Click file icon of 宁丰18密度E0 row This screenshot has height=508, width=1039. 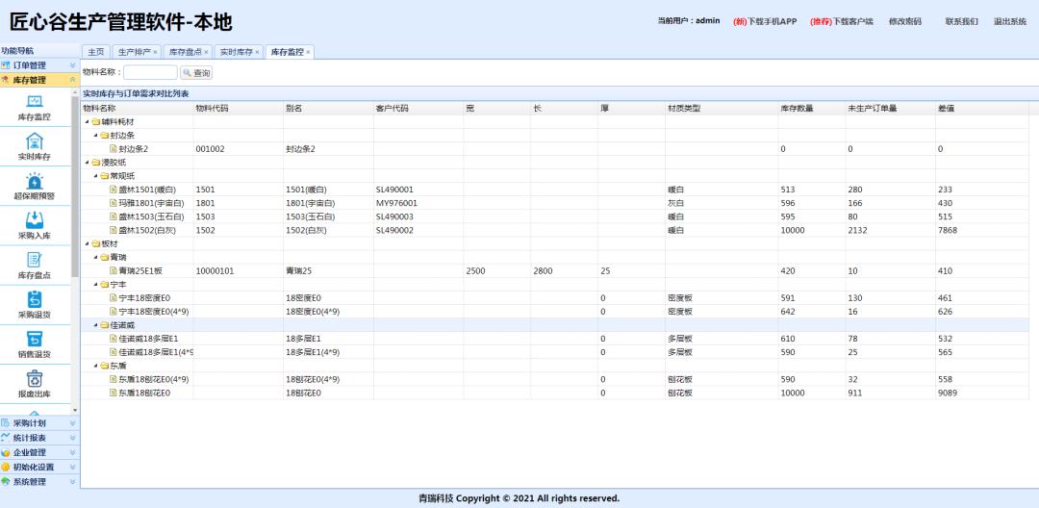click(114, 298)
